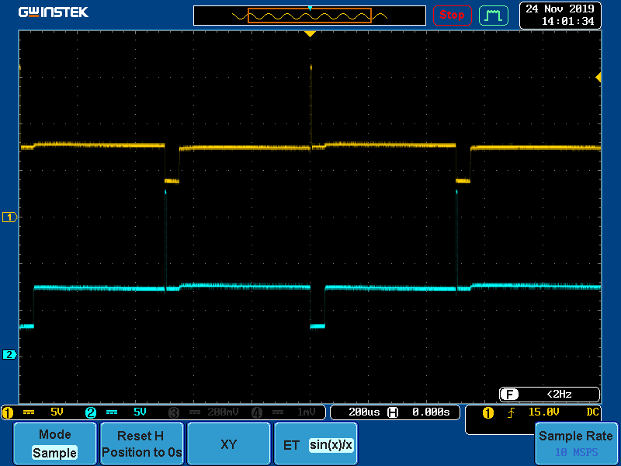Screen dimensions: 621x466
Task: Click the trigger level arrow on right edge
Action: pyautogui.click(x=598, y=77)
